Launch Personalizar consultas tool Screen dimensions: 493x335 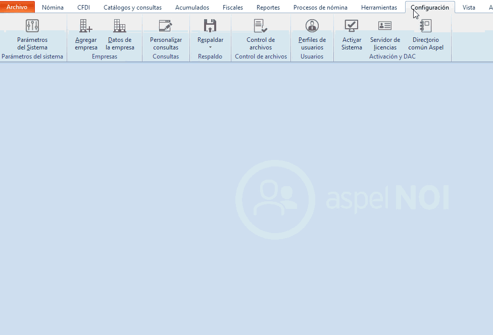click(166, 34)
